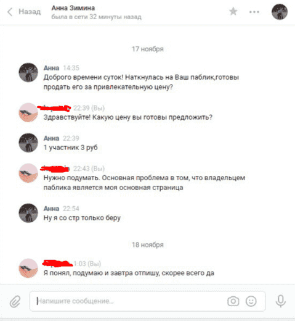This screenshot has height=321, width=295.
Task: Click the microphone voice message icon
Action: (281, 301)
